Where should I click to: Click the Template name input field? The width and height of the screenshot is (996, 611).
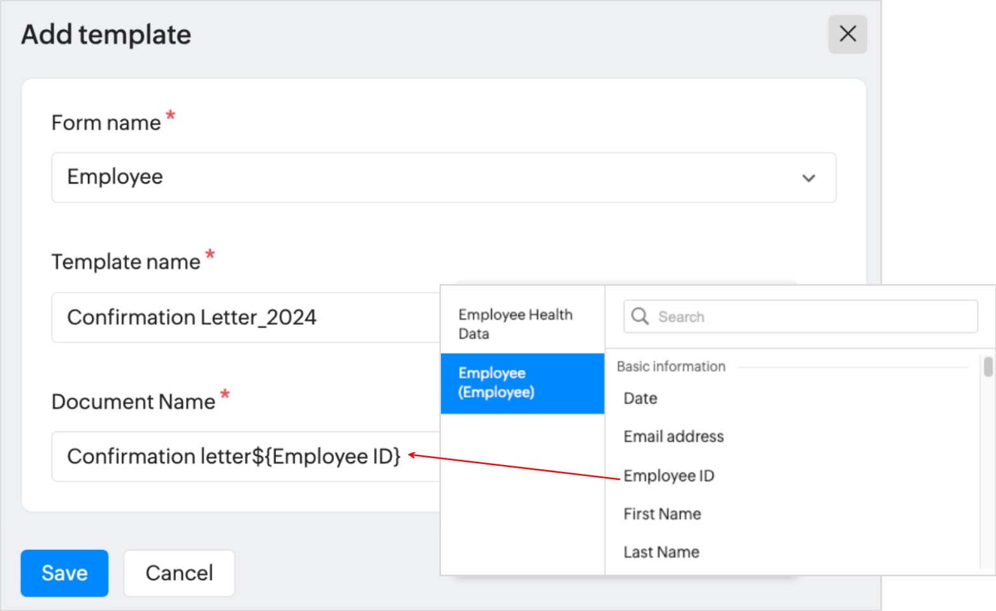pos(246,317)
